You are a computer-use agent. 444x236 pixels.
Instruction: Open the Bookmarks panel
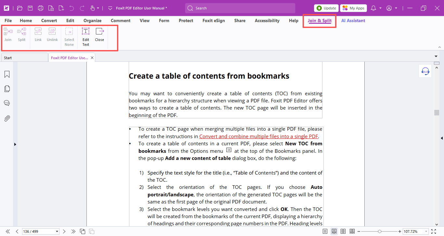point(7,74)
